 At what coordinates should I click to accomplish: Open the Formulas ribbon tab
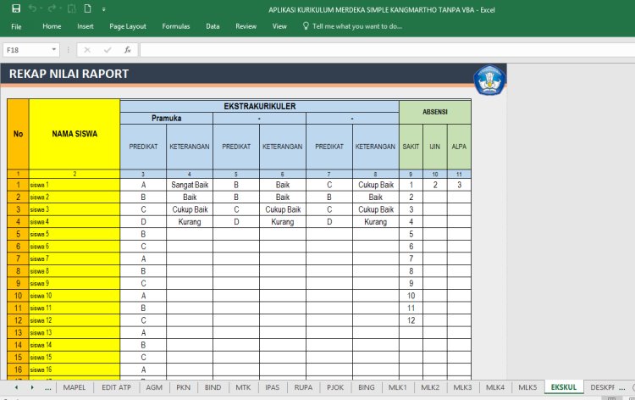(x=176, y=26)
